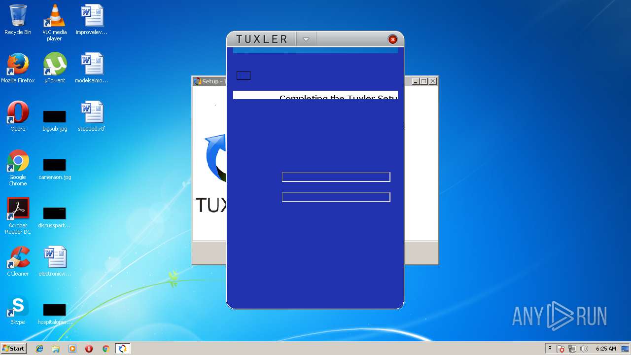Select the modelsalmo... Word document icon
This screenshot has height=355, width=631.
[91, 68]
